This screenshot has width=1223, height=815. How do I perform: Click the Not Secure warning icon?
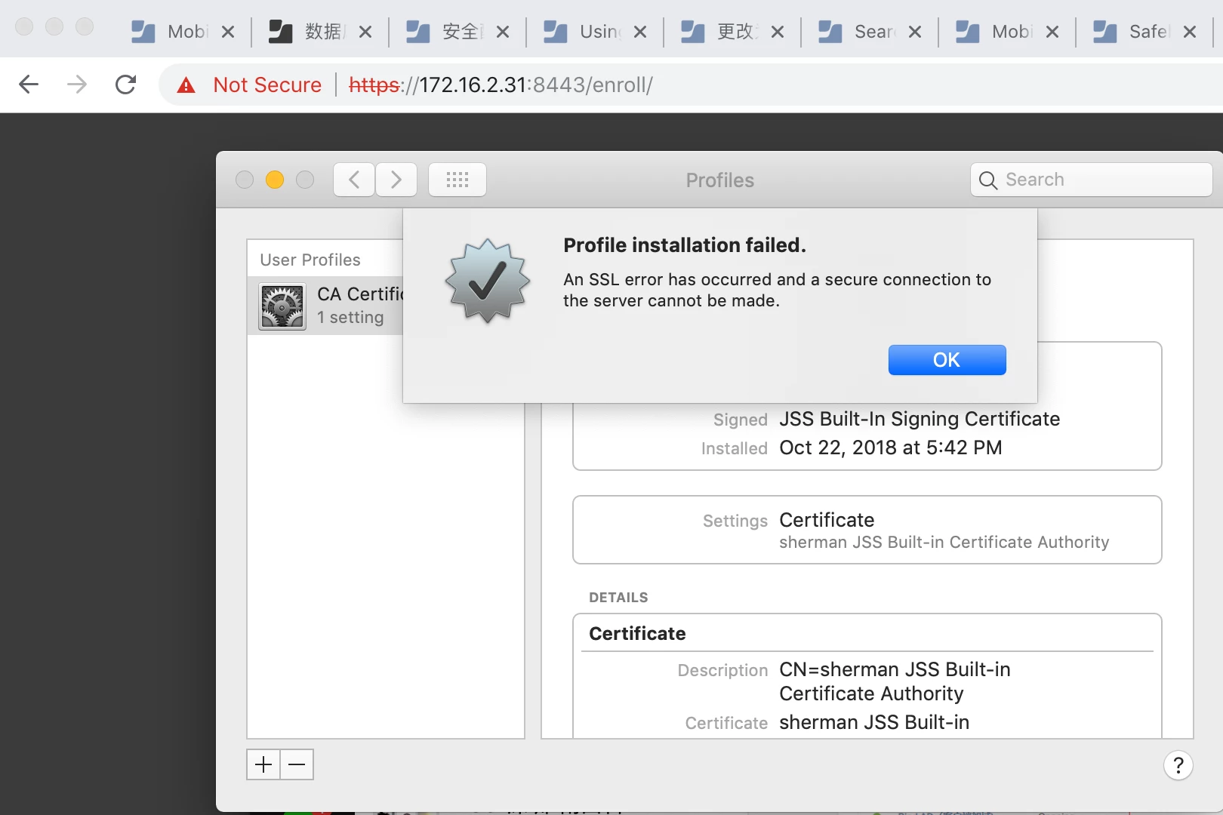(x=186, y=85)
